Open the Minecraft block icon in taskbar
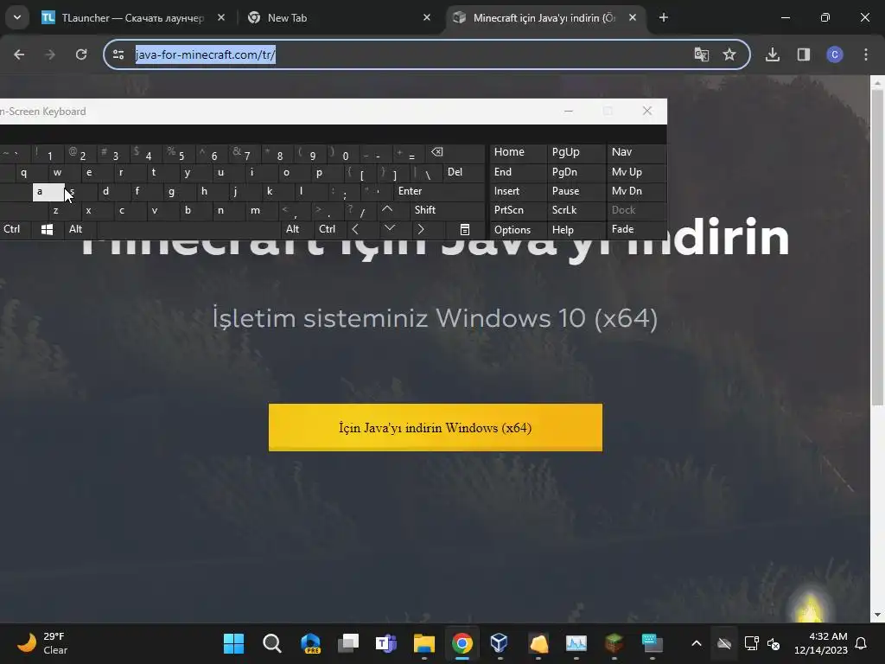The image size is (885, 664). tap(614, 643)
